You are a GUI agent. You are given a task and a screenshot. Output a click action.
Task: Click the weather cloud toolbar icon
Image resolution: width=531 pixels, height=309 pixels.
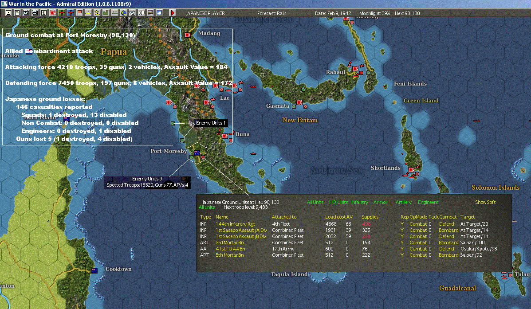pyautogui.click(x=159, y=13)
